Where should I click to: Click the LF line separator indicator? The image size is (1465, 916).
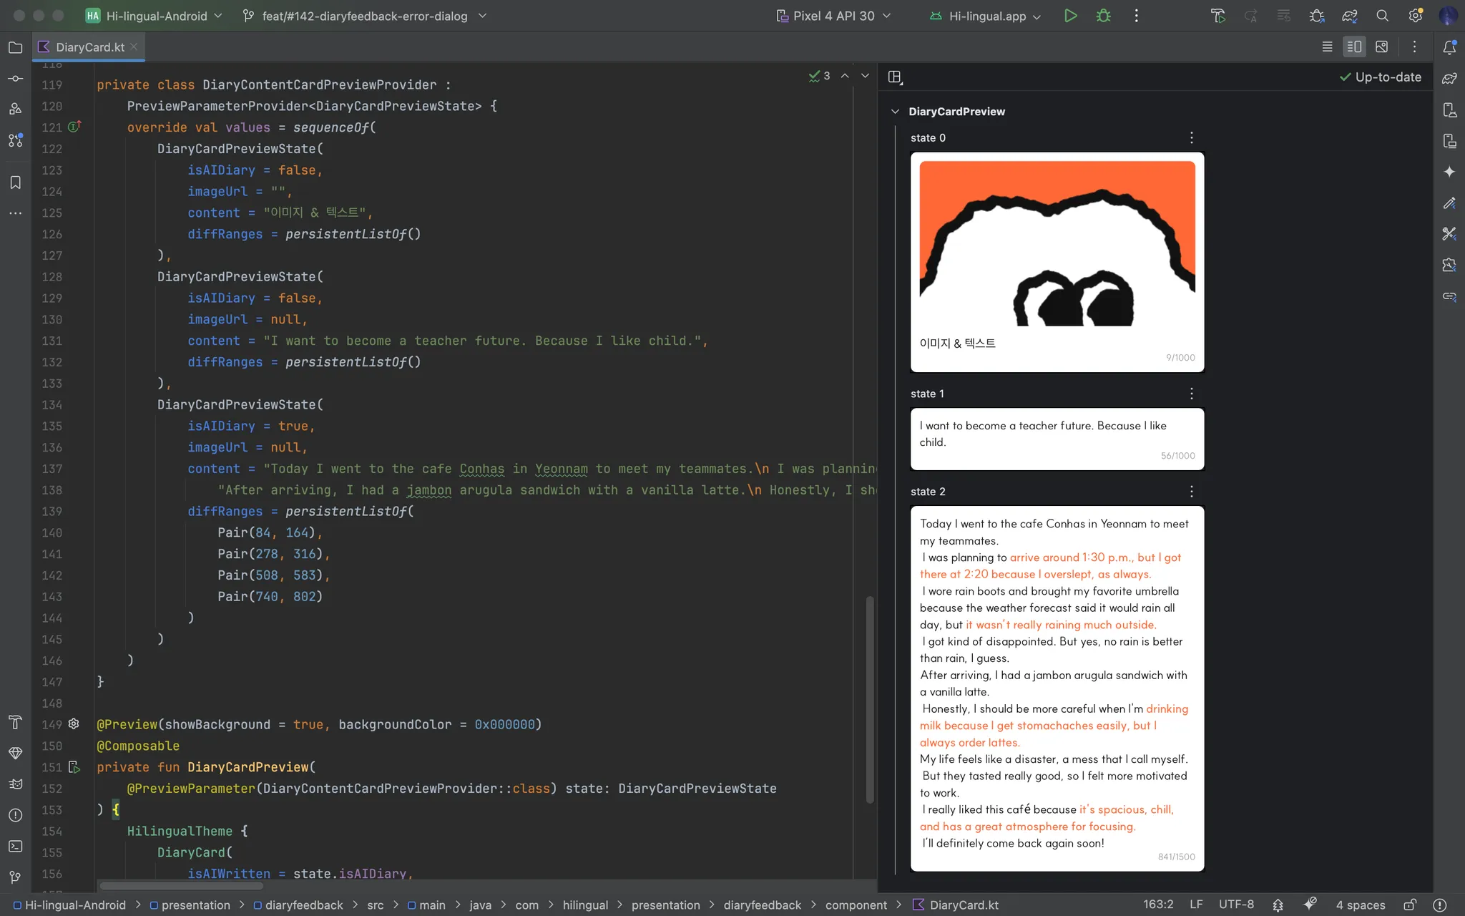pyautogui.click(x=1195, y=905)
